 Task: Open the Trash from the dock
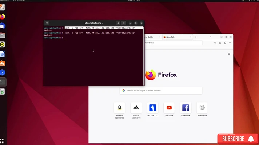point(3,92)
